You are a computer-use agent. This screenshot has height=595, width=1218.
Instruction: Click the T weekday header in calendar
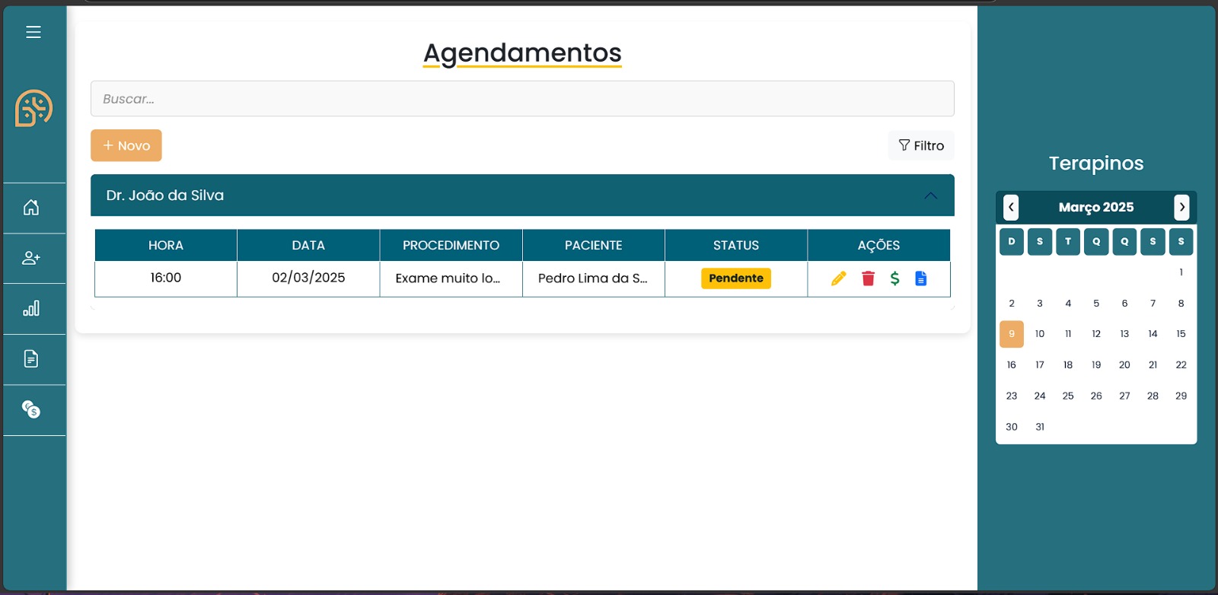click(x=1068, y=241)
